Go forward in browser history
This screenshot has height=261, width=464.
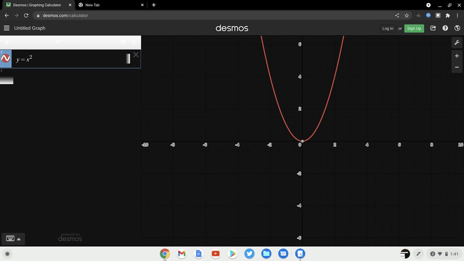16,15
